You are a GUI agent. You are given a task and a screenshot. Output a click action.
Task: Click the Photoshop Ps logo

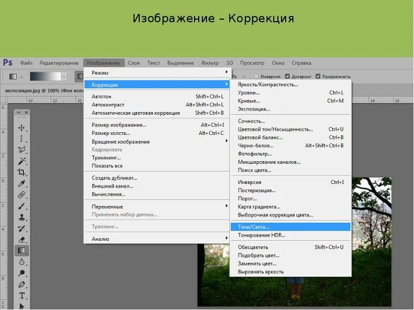point(8,63)
